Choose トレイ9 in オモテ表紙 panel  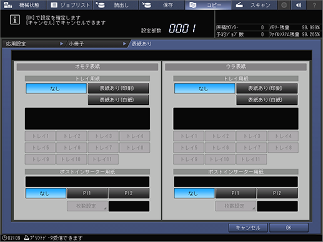click(40, 159)
